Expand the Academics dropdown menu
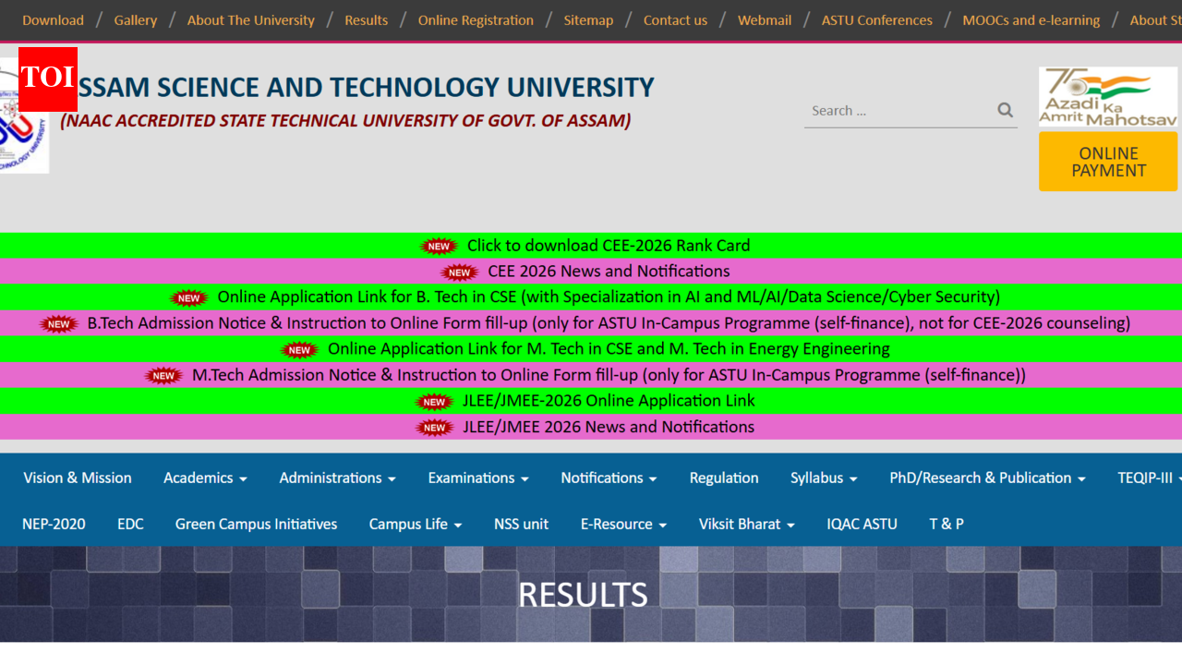Image resolution: width=1182 pixels, height=665 pixels. [205, 478]
